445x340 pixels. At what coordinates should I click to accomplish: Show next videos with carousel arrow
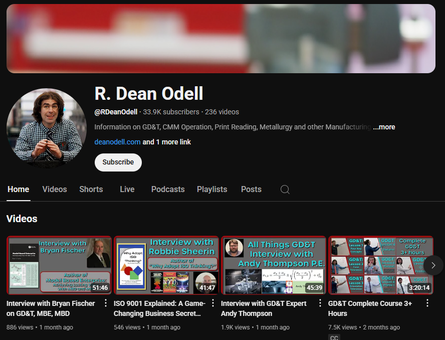point(433,265)
